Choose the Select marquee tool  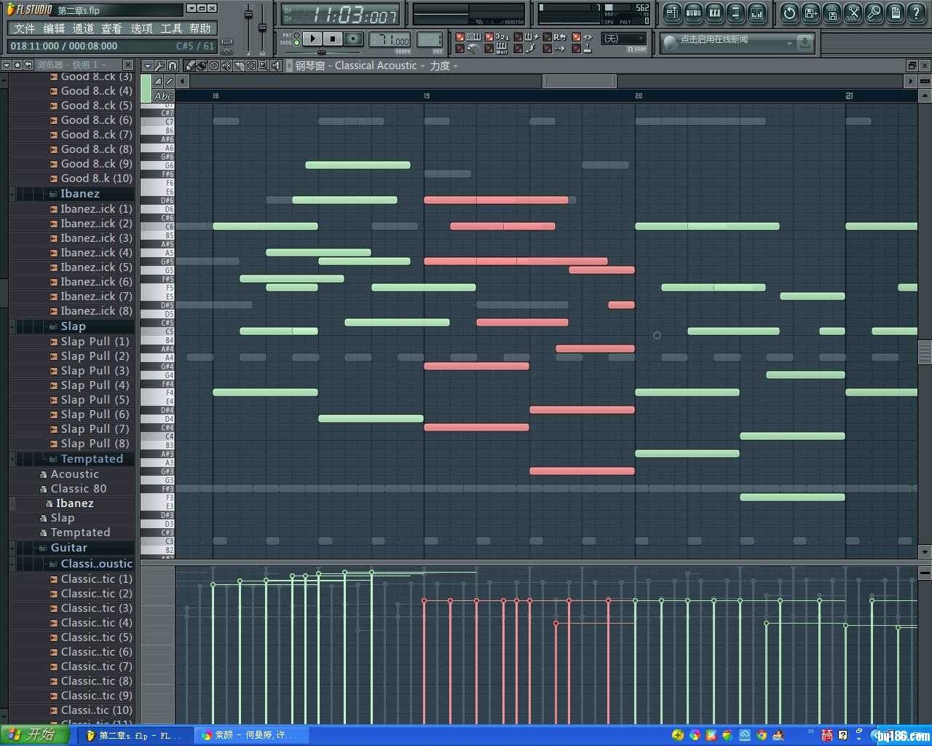[x=251, y=66]
